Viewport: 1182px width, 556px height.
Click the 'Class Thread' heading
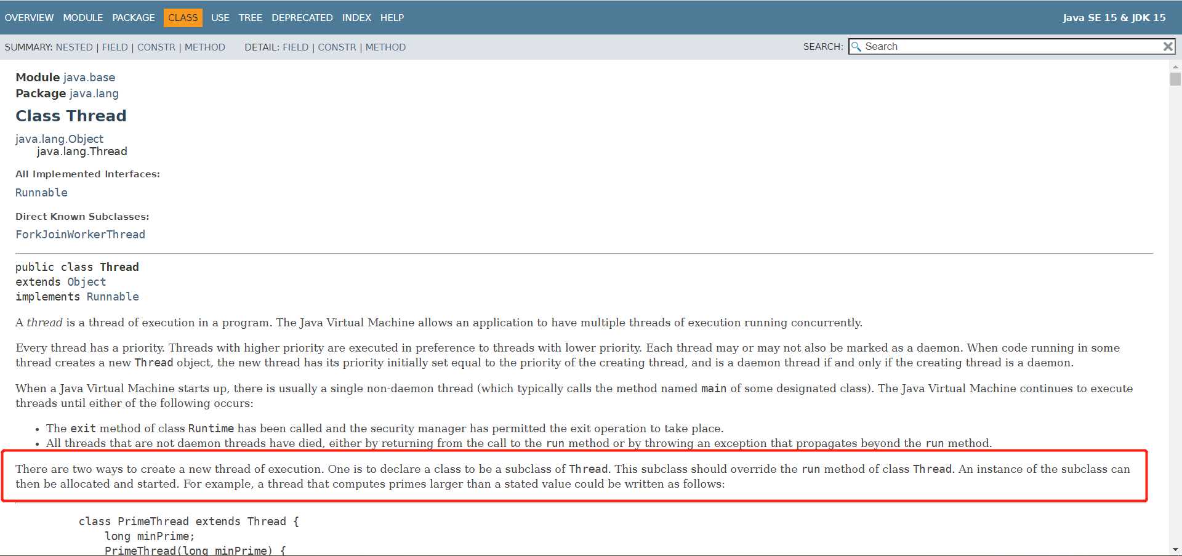click(x=71, y=116)
